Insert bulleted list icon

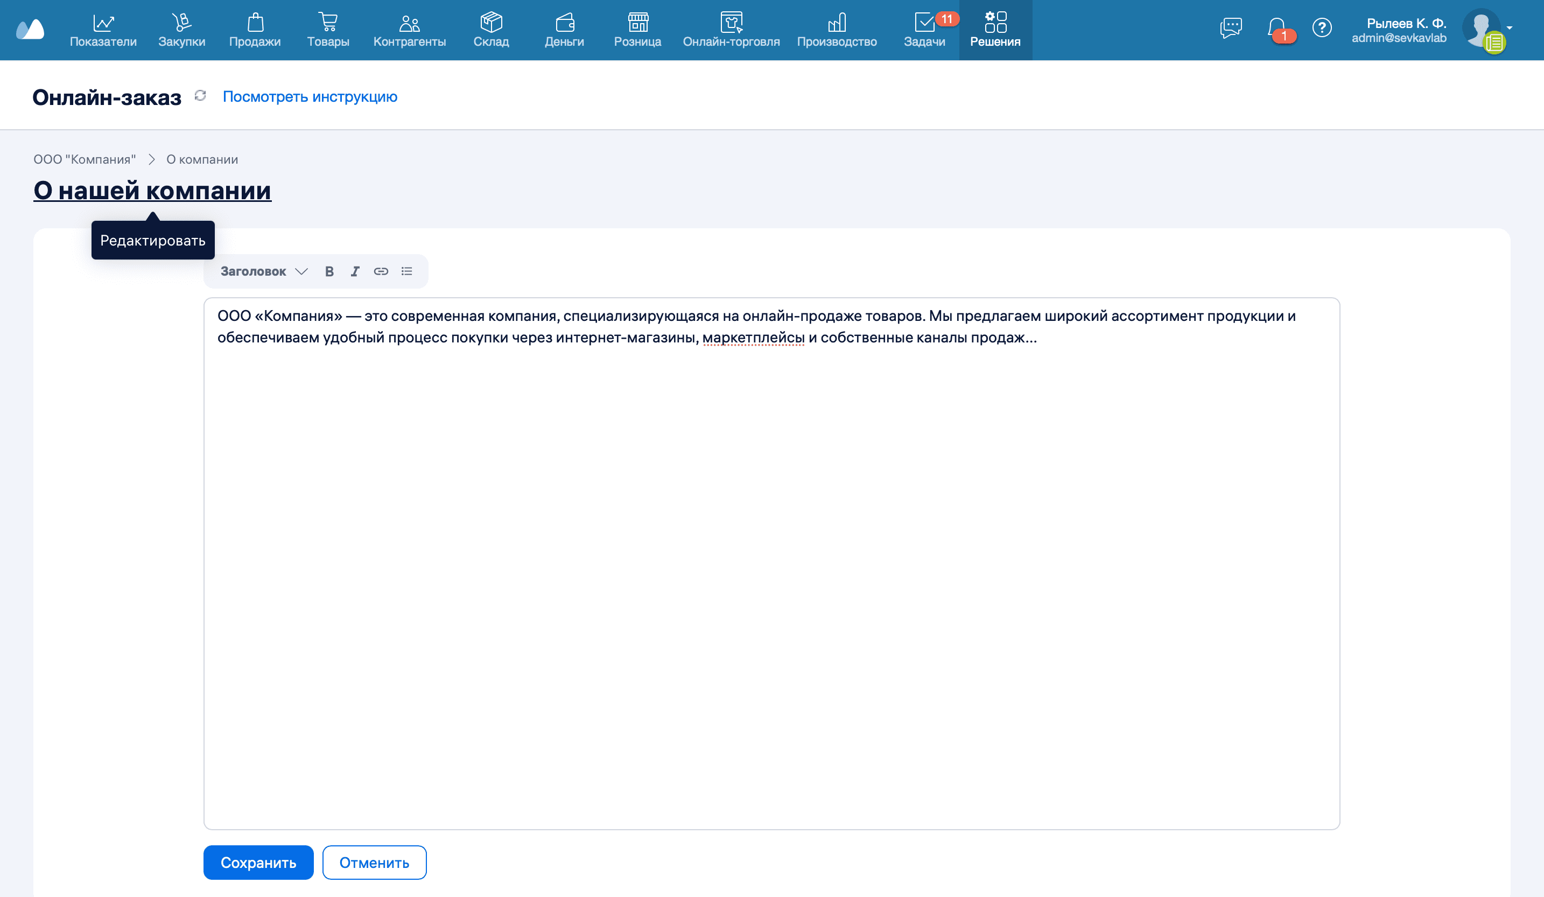click(407, 271)
